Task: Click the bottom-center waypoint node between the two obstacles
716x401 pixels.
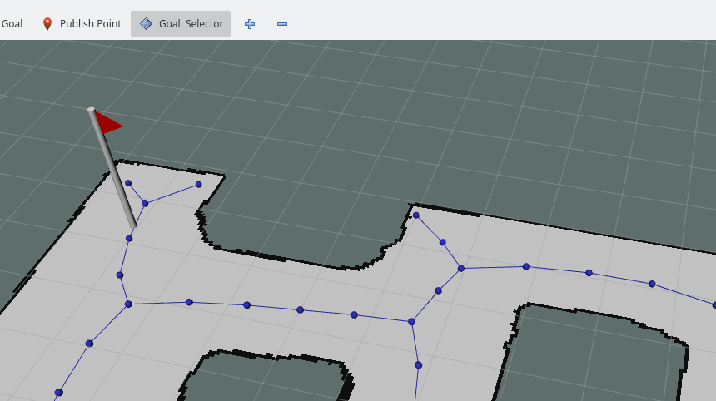Action: pos(418,364)
